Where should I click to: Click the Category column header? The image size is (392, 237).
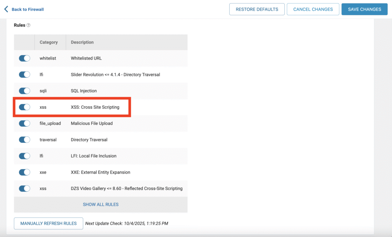click(x=49, y=42)
